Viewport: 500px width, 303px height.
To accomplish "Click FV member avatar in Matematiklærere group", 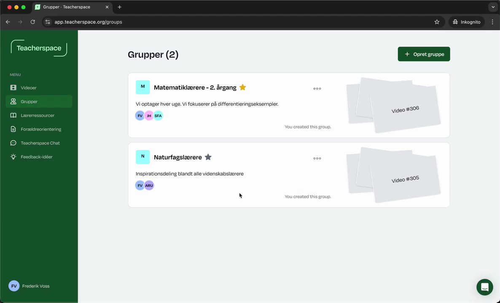I will 140,116.
